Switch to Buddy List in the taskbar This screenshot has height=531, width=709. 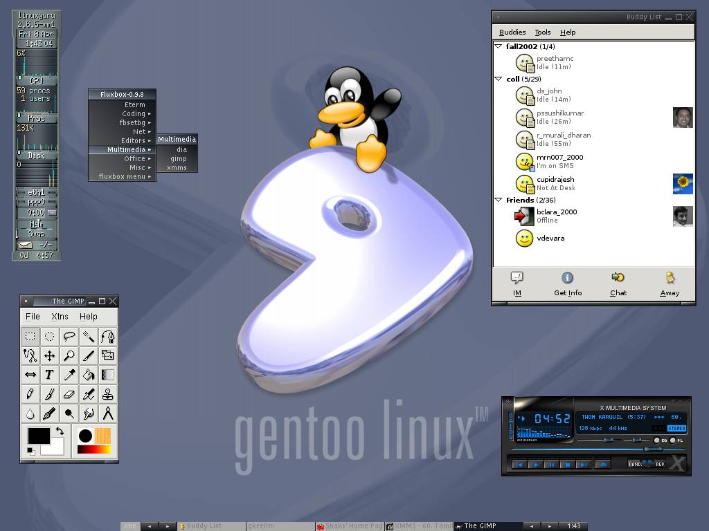click(212, 526)
